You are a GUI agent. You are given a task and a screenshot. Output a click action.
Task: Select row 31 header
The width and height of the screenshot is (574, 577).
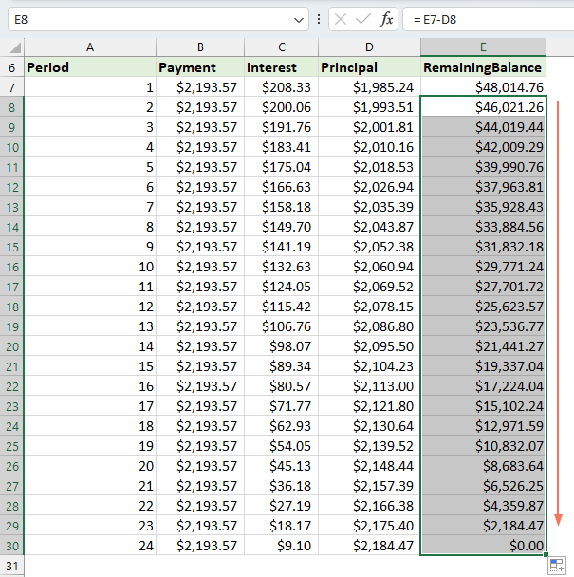(12, 566)
